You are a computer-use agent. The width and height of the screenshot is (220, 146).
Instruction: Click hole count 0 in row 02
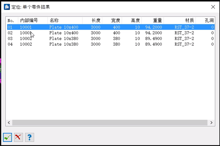click(x=212, y=33)
